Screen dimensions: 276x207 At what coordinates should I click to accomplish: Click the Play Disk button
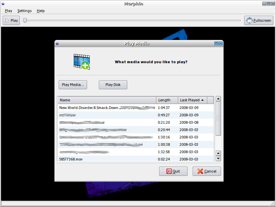coord(113,85)
